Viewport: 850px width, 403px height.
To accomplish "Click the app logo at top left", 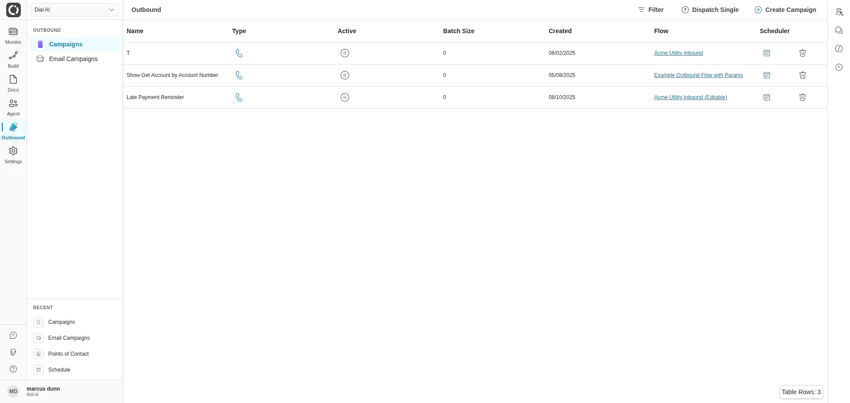I will tap(13, 10).
